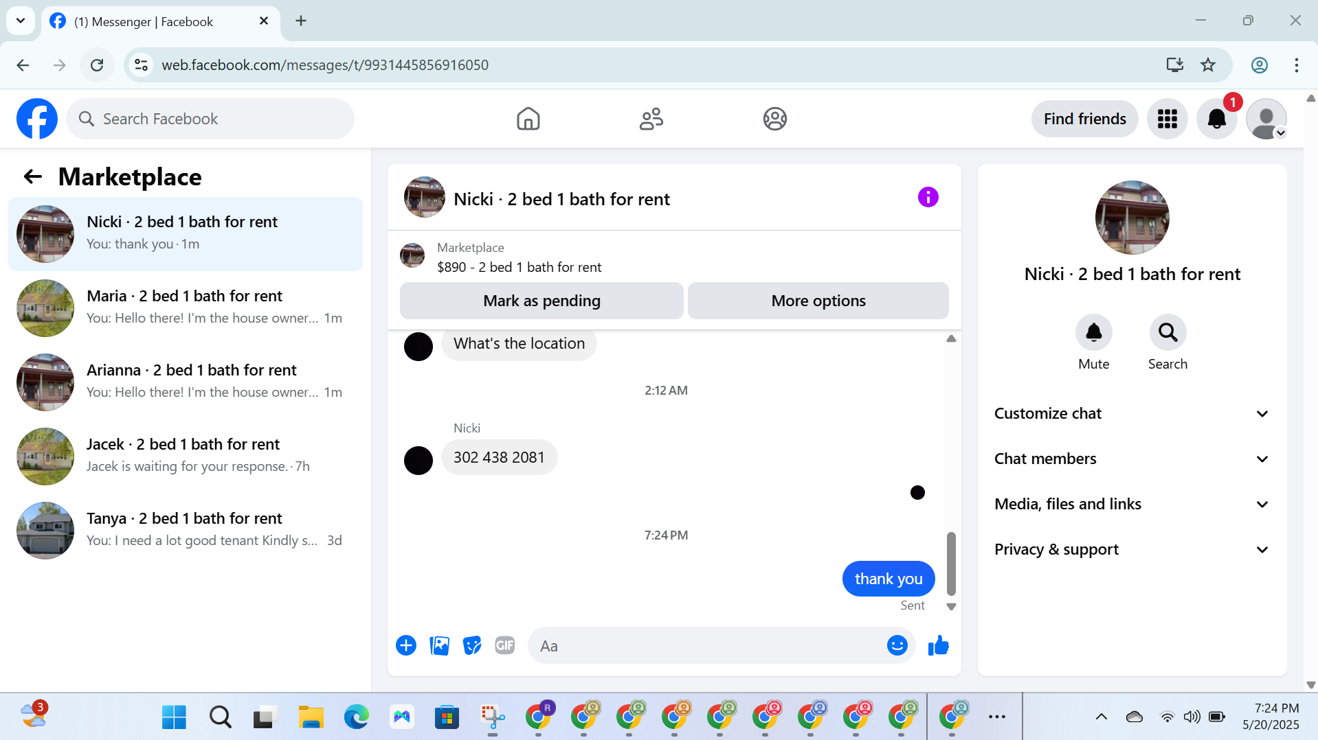Open Microsoft Edge from taskbar

pos(356,717)
